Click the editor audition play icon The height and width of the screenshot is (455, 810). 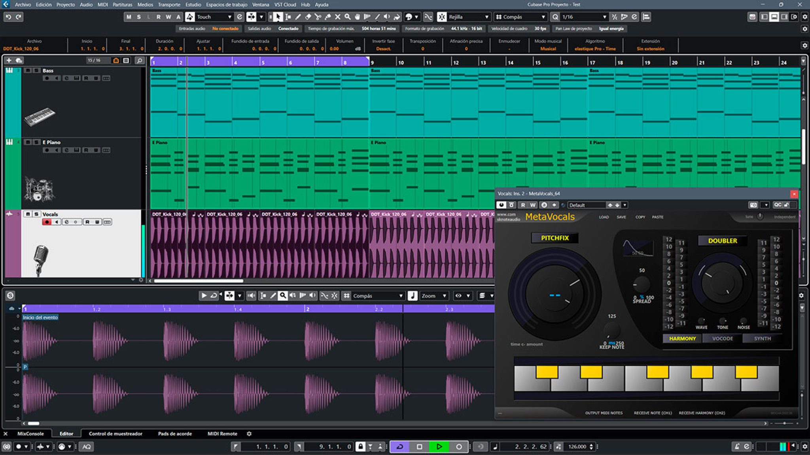[x=204, y=295]
